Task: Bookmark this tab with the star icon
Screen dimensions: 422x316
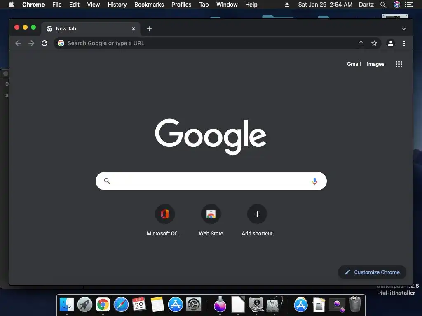Action: pyautogui.click(x=374, y=43)
